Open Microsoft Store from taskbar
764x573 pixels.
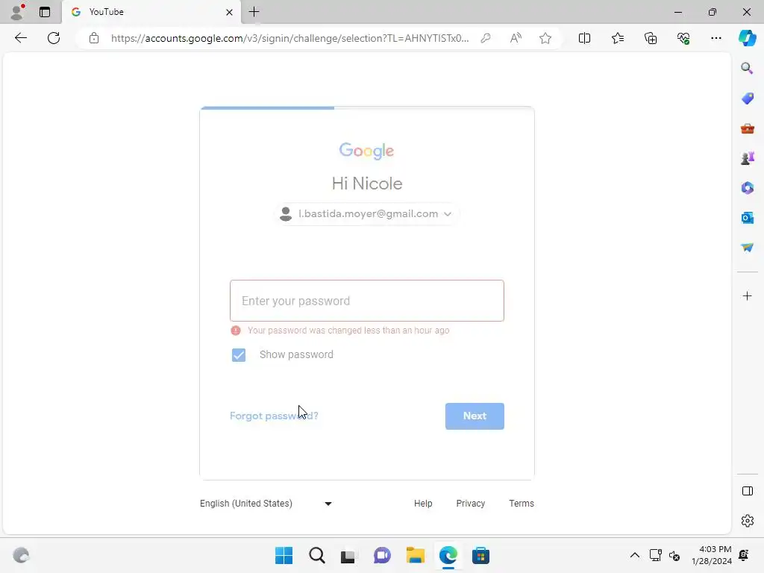click(x=480, y=555)
